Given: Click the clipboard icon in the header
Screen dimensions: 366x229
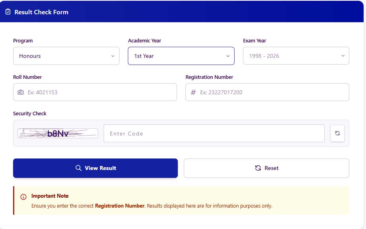Looking at the screenshot, I should [x=8, y=11].
